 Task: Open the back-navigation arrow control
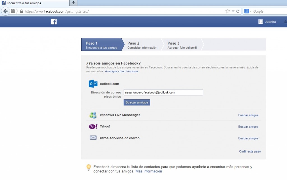pyautogui.click(x=6, y=11)
